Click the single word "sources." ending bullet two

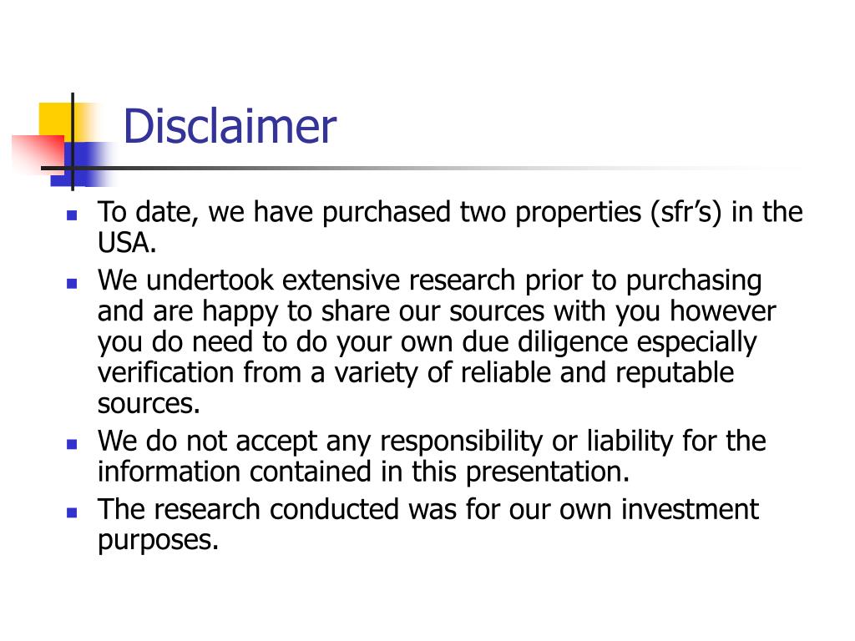[x=149, y=405]
